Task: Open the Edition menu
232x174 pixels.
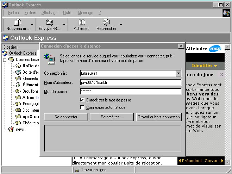Action: 30,13
